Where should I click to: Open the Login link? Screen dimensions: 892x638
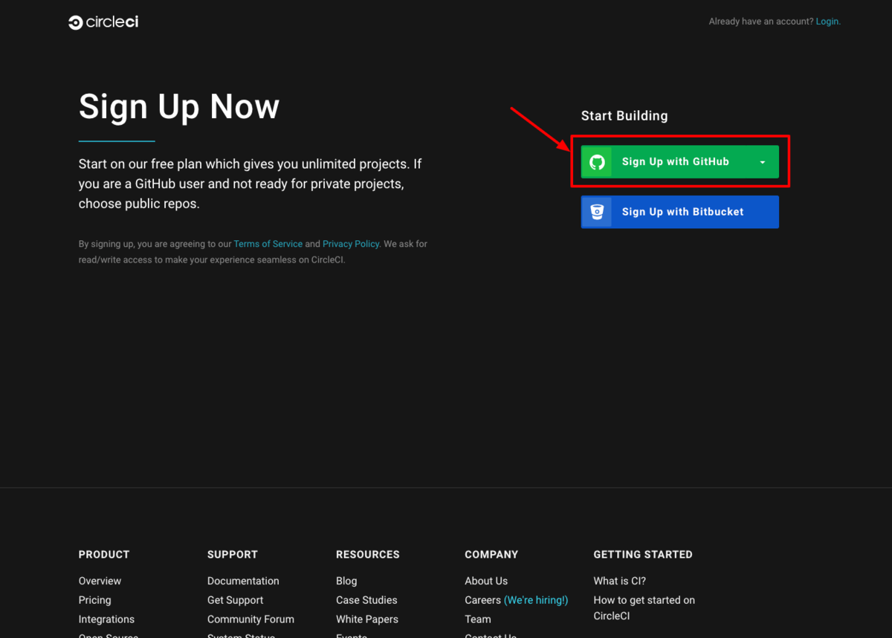[x=827, y=22]
